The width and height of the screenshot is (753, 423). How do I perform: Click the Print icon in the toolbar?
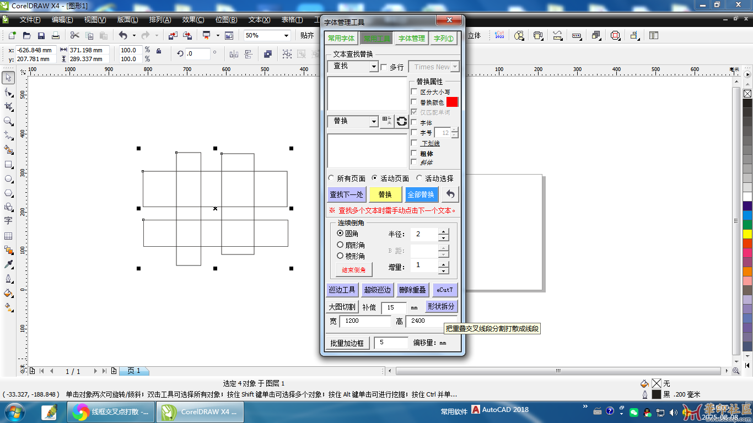(56, 35)
